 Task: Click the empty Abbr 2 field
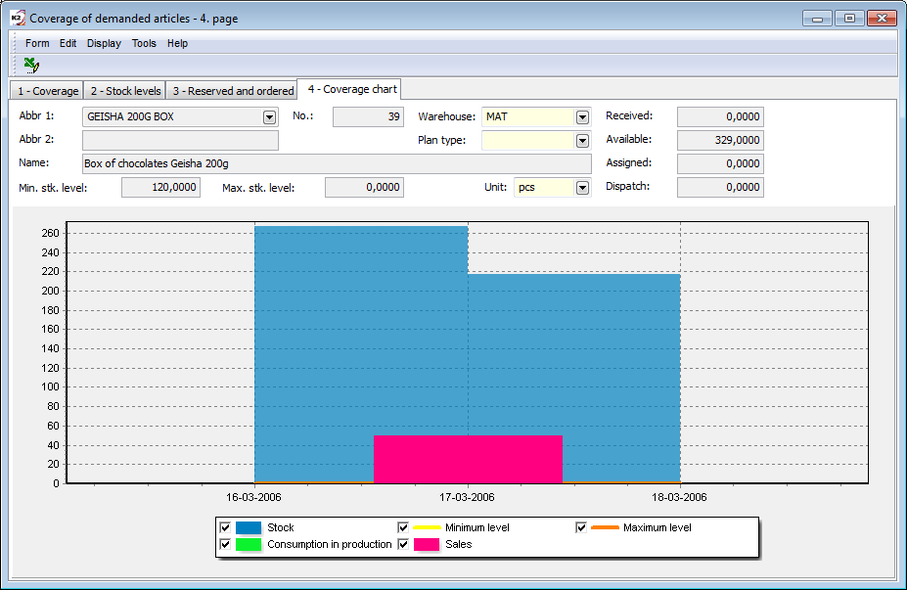pyautogui.click(x=180, y=141)
